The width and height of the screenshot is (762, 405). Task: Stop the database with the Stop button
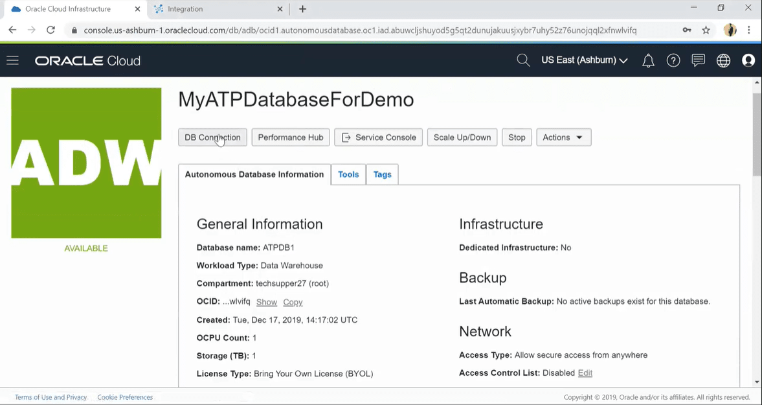517,137
